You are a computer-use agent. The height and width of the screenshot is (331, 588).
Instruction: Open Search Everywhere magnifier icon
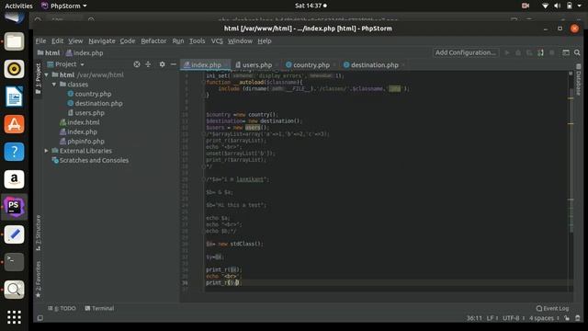point(577,53)
